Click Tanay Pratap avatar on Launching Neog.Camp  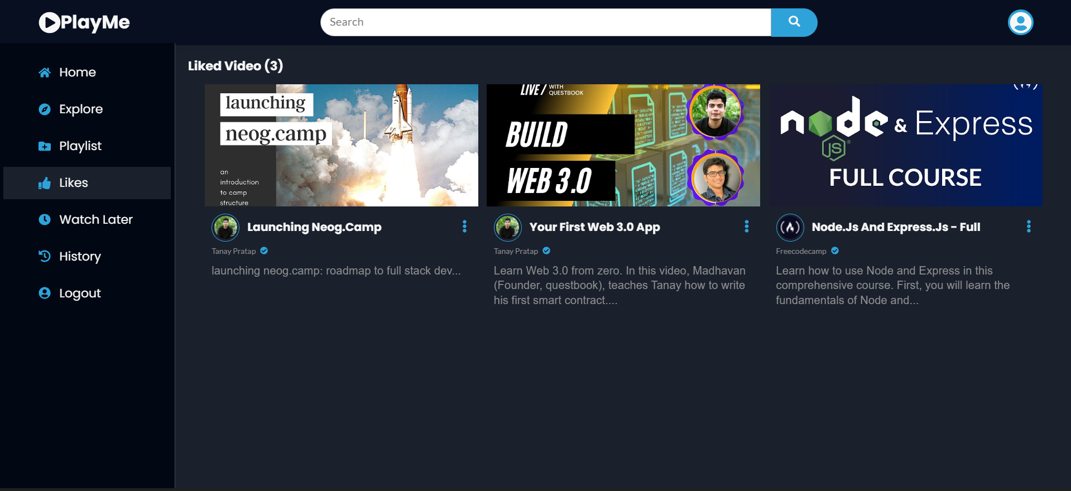point(225,228)
